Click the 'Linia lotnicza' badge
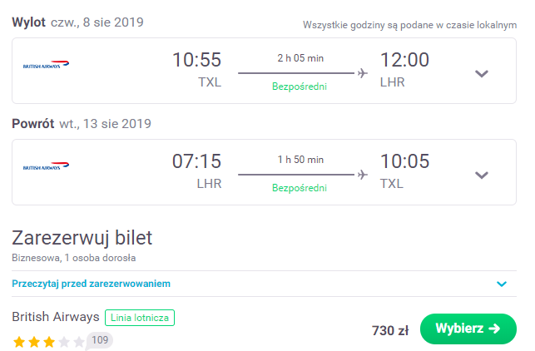Image resolution: width=535 pixels, height=351 pixels. tap(140, 318)
